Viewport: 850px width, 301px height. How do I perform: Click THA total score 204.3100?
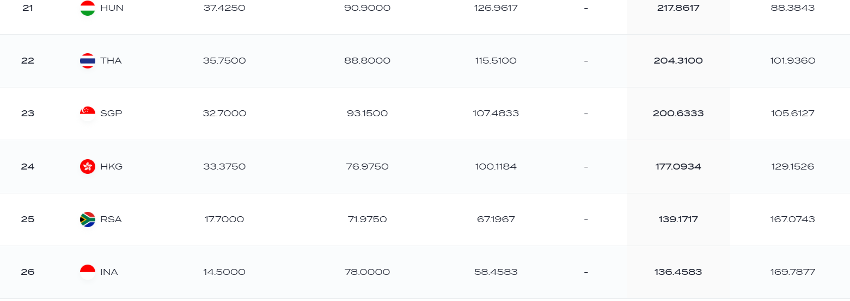coord(678,61)
